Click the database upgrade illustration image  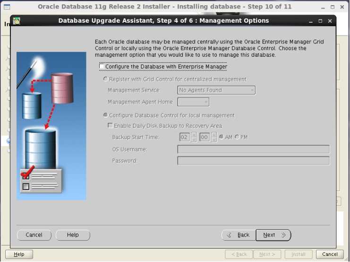51,126
